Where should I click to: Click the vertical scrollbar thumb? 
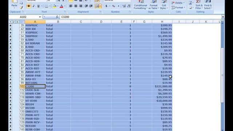[222, 75]
